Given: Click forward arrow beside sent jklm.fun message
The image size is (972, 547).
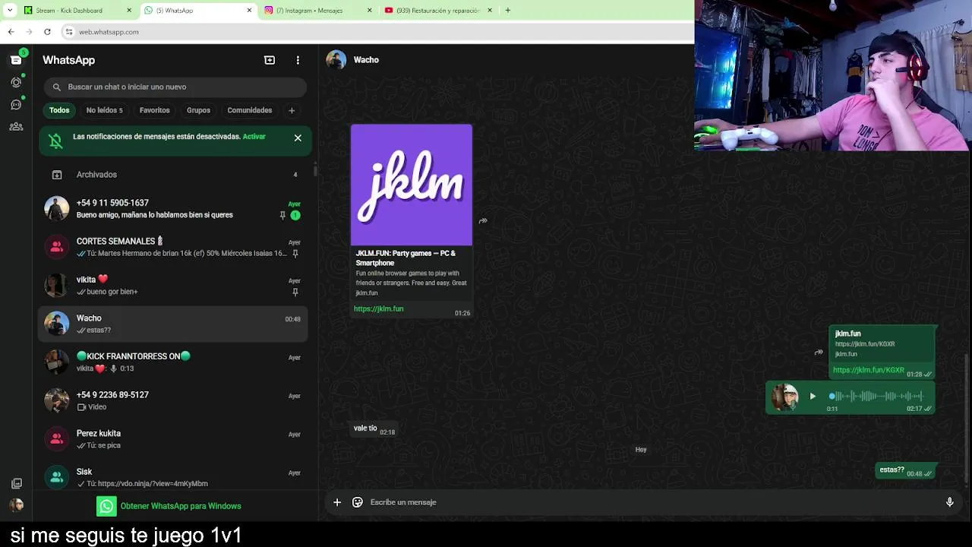Looking at the screenshot, I should point(819,353).
